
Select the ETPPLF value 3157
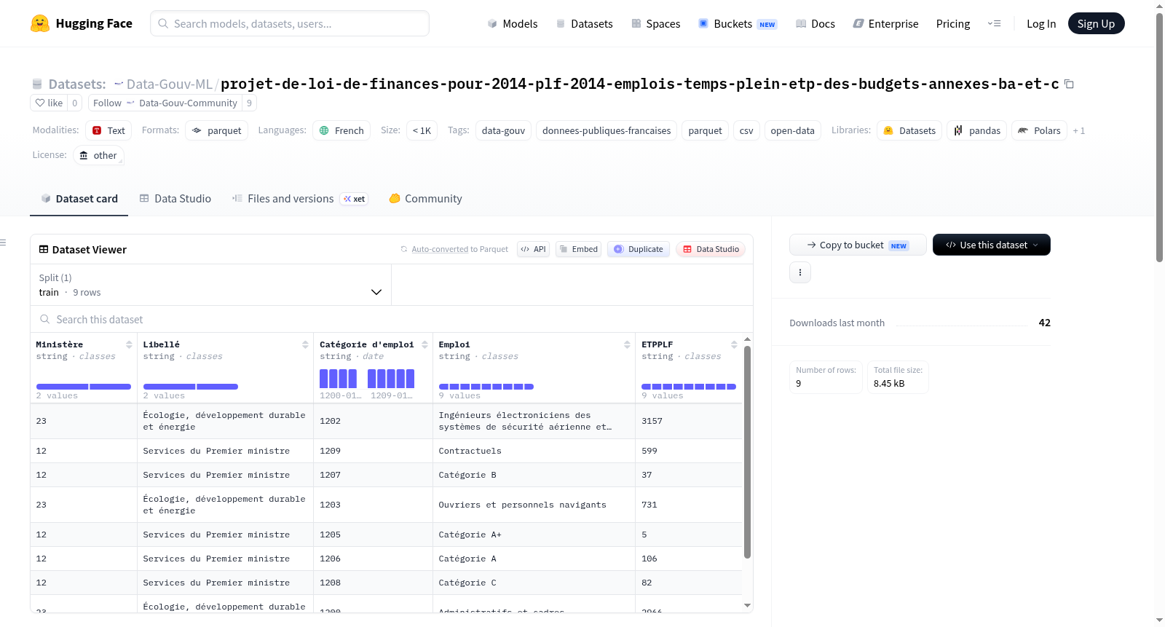pos(689,421)
